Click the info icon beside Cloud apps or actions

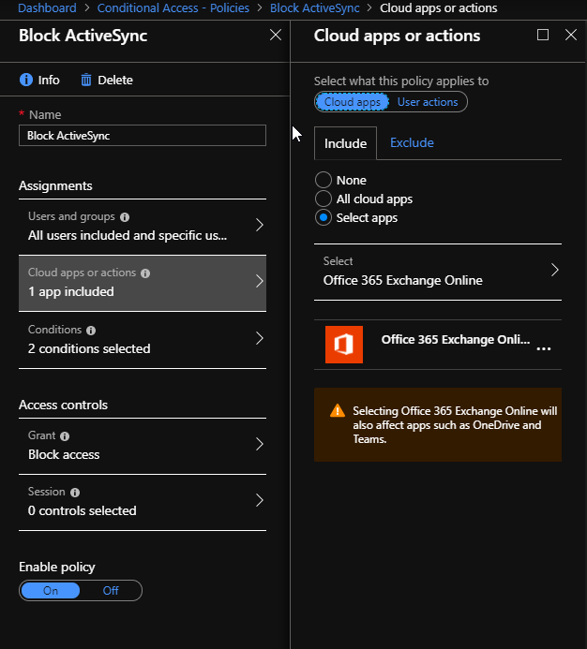145,273
